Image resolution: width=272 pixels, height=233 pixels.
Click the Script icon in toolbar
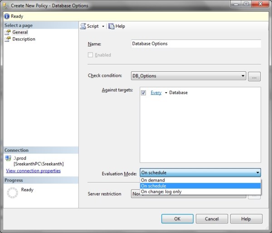pos(83,26)
